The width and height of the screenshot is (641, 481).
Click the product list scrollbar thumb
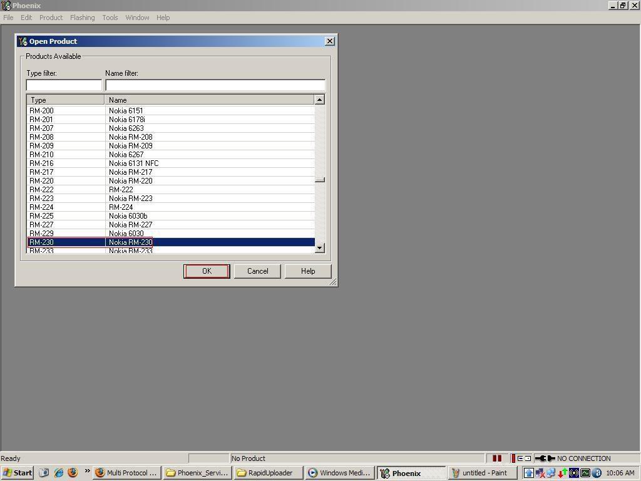(320, 180)
